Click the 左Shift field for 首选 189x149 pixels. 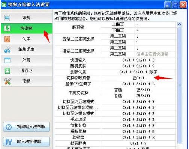pos(155,90)
